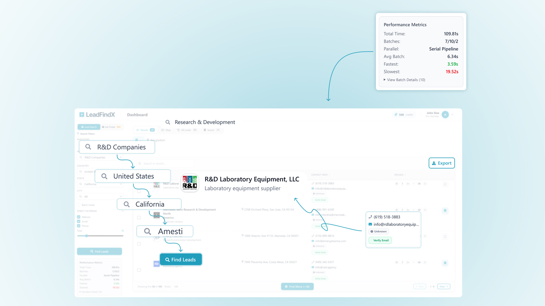This screenshot has height=306, width=545.
Task: Expand View Batch Details (10) in large panel
Action: pos(404,80)
